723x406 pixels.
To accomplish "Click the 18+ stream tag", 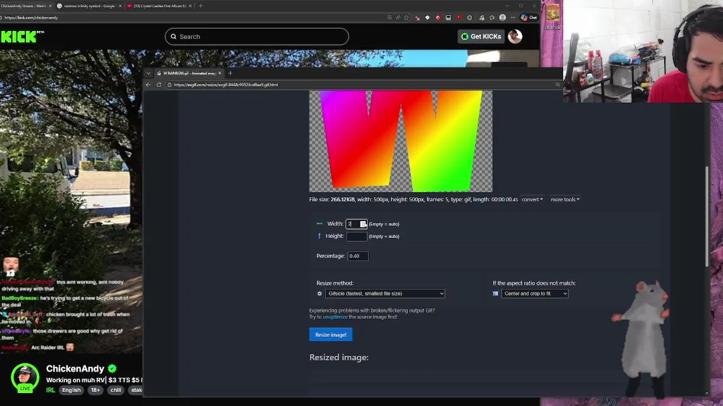I will coord(95,390).
